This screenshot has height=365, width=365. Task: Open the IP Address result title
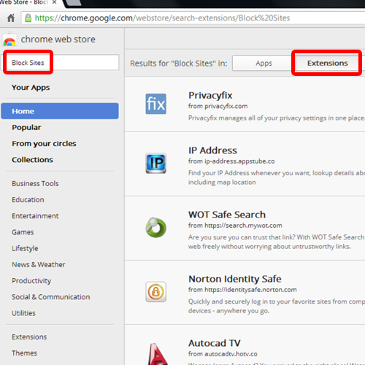(x=212, y=150)
